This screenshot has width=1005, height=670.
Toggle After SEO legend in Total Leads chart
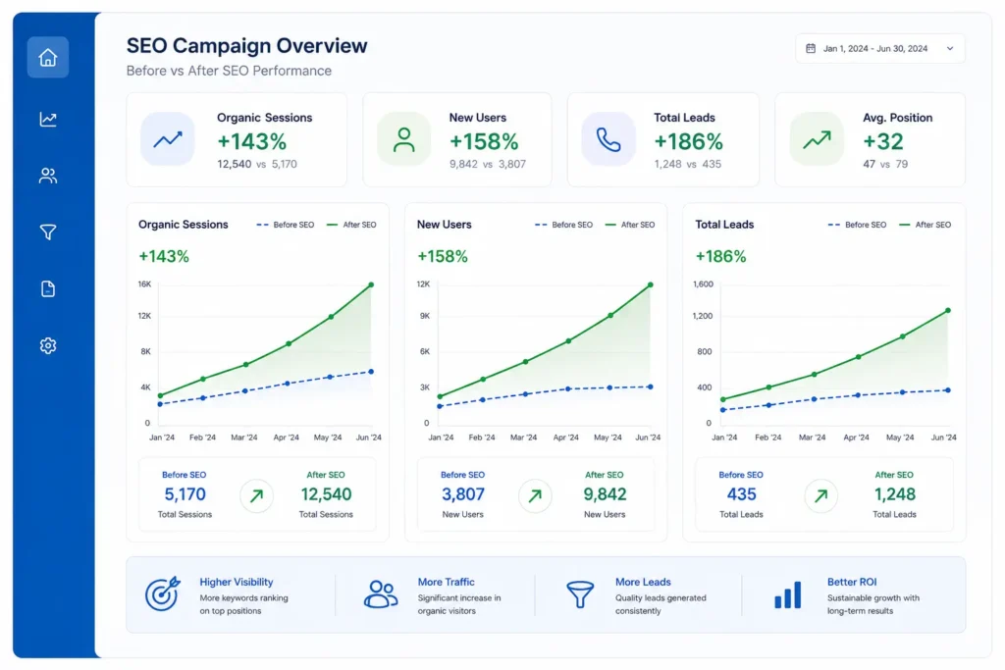point(925,225)
